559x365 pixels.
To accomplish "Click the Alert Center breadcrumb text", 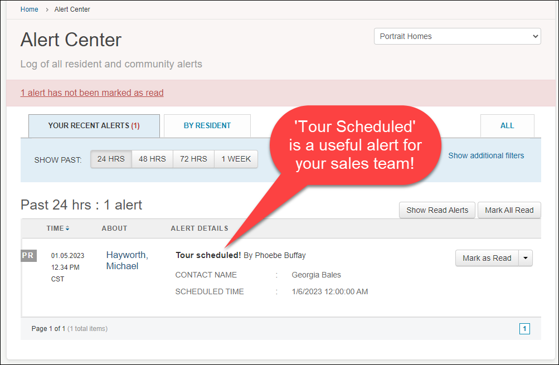I will (72, 9).
